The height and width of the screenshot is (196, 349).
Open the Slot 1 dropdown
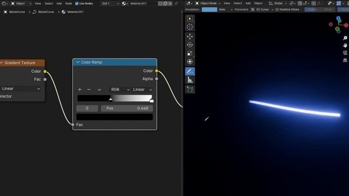click(110, 4)
